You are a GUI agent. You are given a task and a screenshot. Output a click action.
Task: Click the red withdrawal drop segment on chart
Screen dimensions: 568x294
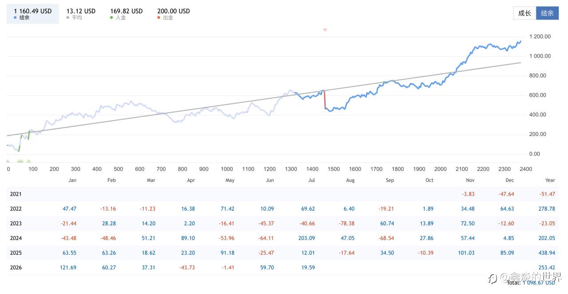click(324, 100)
